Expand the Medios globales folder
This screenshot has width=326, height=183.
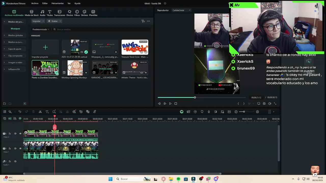[4, 35]
